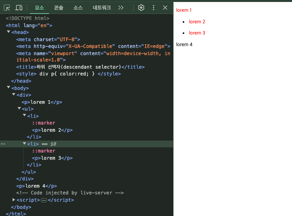The height and width of the screenshot is (216, 292).
Task: Select the title element node
Action: coord(80,67)
